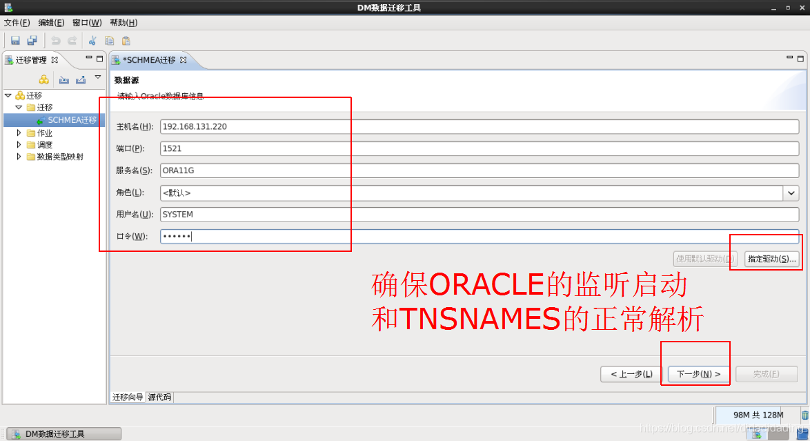Open the 文件(F) menu
The image size is (810, 441).
tap(17, 23)
